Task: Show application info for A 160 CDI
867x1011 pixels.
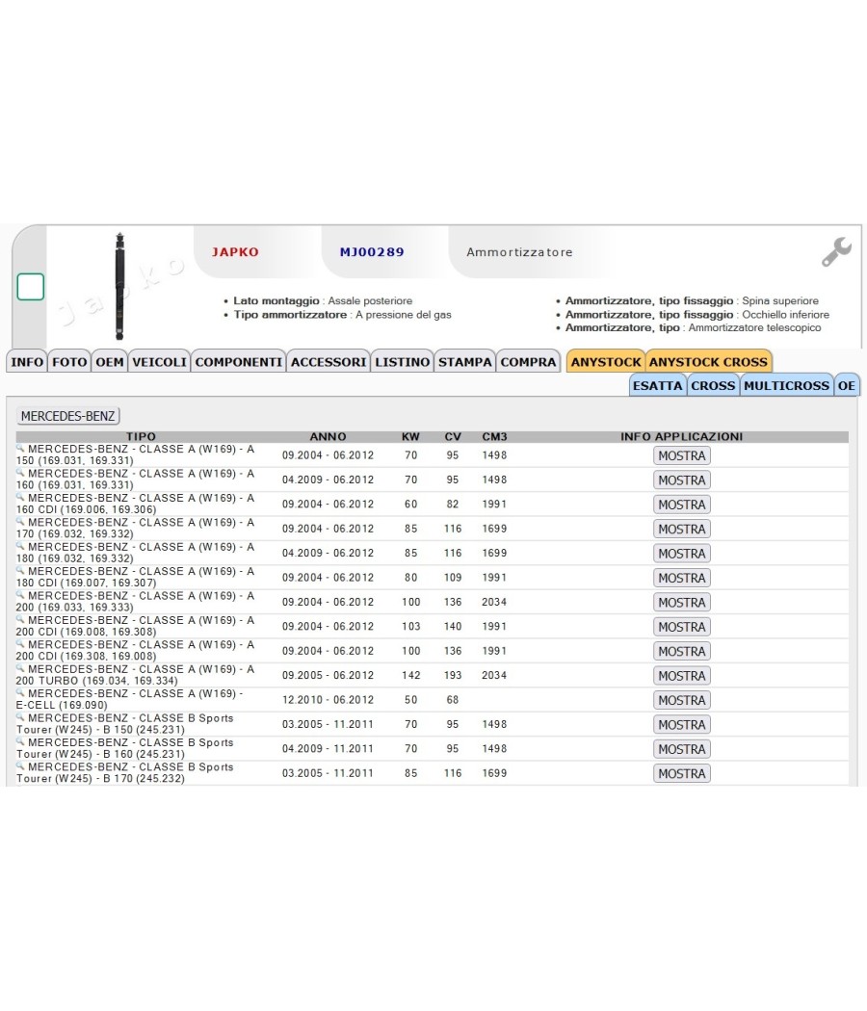Action: pos(682,505)
